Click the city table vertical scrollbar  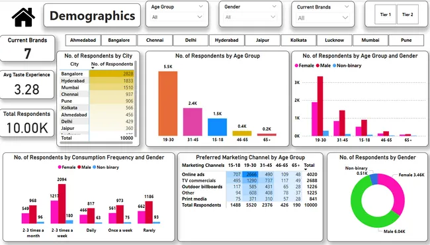click(x=135, y=99)
